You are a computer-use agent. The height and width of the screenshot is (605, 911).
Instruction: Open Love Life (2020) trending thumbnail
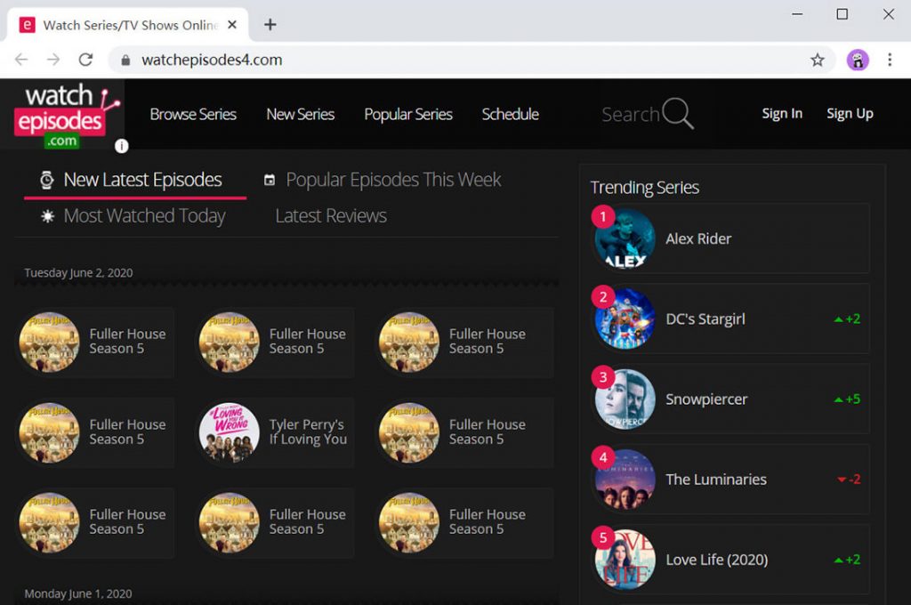point(625,560)
